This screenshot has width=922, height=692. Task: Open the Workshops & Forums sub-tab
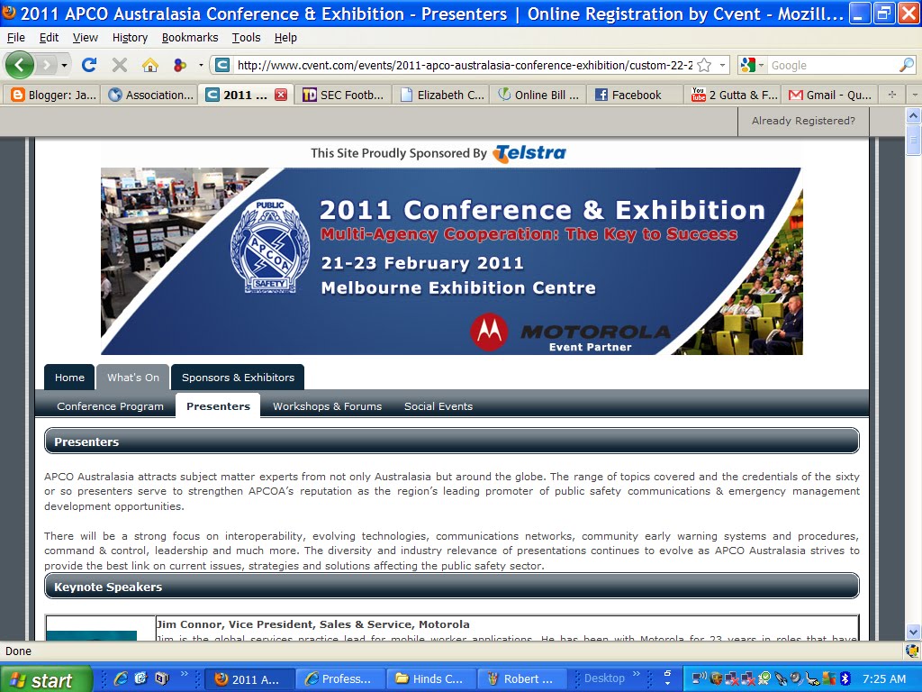pos(327,406)
